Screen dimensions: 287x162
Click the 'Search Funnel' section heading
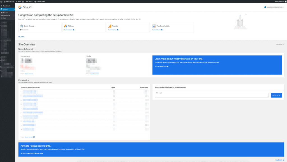point(26,49)
